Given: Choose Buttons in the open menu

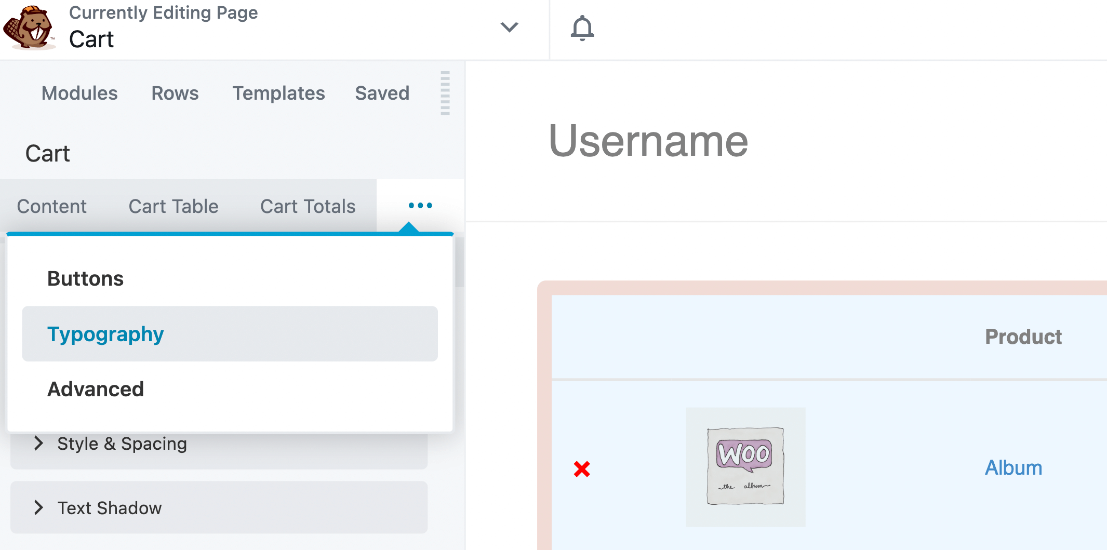Looking at the screenshot, I should [85, 278].
